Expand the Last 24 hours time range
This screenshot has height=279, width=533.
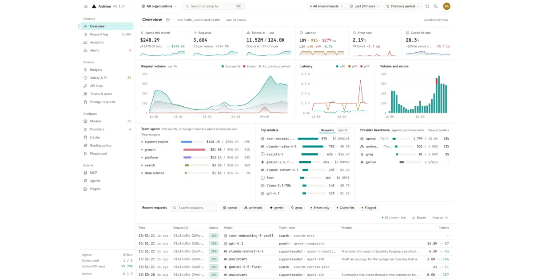[365, 6]
